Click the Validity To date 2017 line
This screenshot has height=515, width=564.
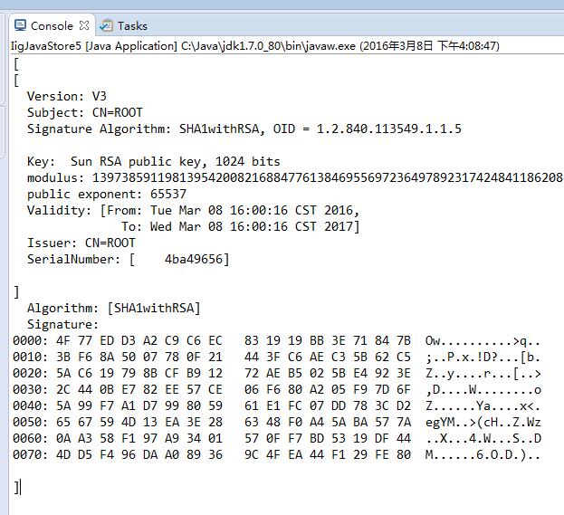click(240, 226)
